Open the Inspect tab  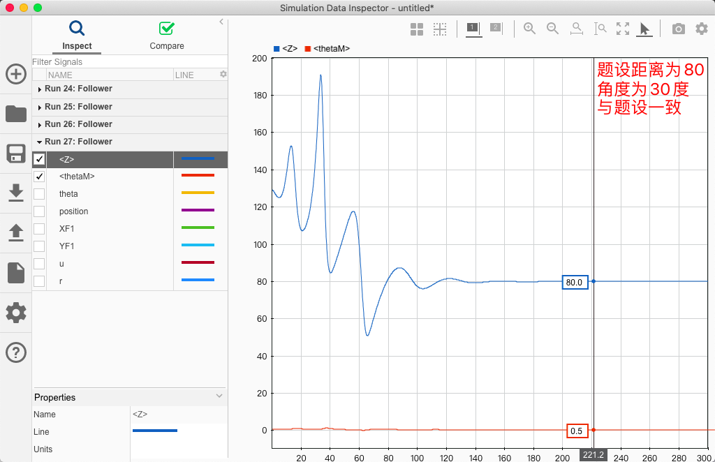(x=77, y=36)
